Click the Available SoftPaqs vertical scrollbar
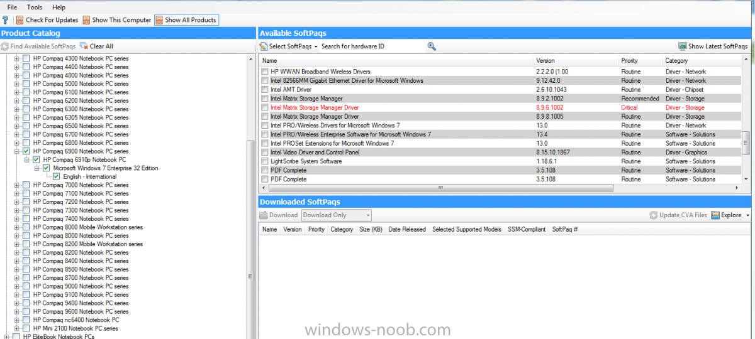Viewport: 755px width, 339px height. (x=746, y=119)
